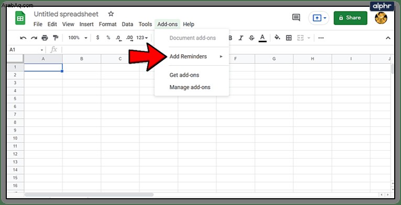Image resolution: width=401 pixels, height=205 pixels.
Task: Choose Manage add-ons
Action: [x=190, y=87]
